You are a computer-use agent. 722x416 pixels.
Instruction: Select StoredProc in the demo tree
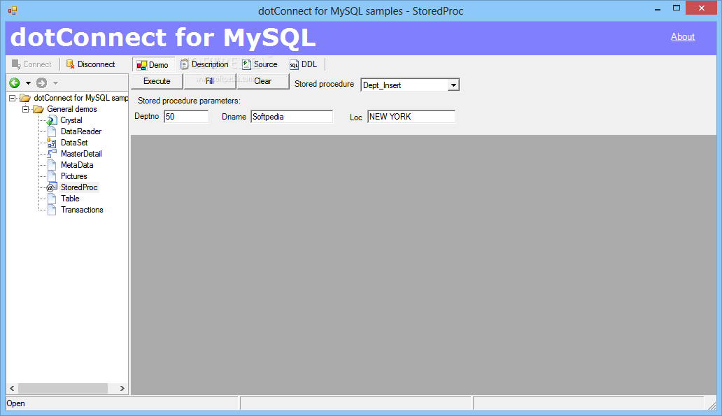point(79,187)
